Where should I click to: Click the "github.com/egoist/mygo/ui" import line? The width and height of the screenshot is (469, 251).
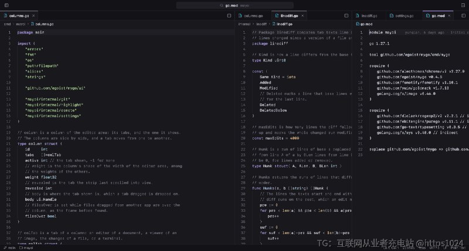click(55, 88)
